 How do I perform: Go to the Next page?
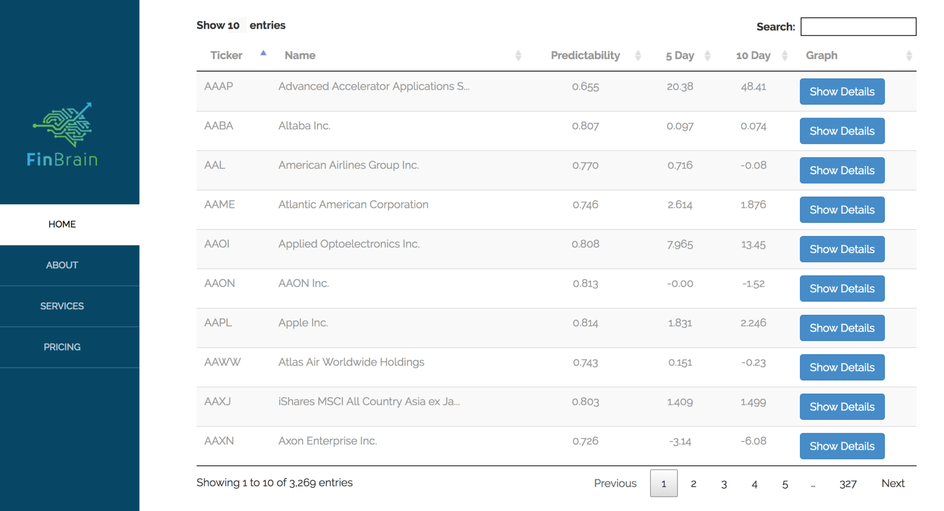click(x=893, y=483)
